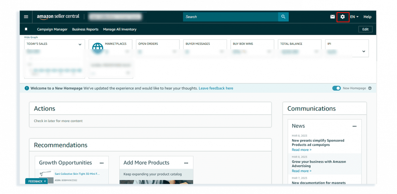Toggle the New Homepage switch
Screen dimensions: 397x194
(336, 88)
